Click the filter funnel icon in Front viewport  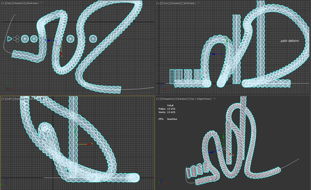pos(198,3)
